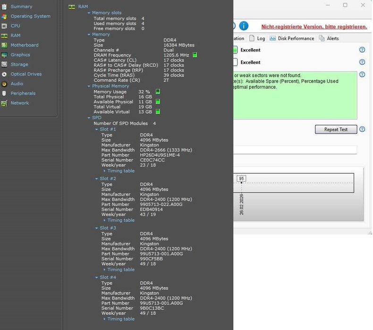Click the RAM header icon in main panel
Image resolution: width=373 pixels, height=330 pixels.
[72, 7]
